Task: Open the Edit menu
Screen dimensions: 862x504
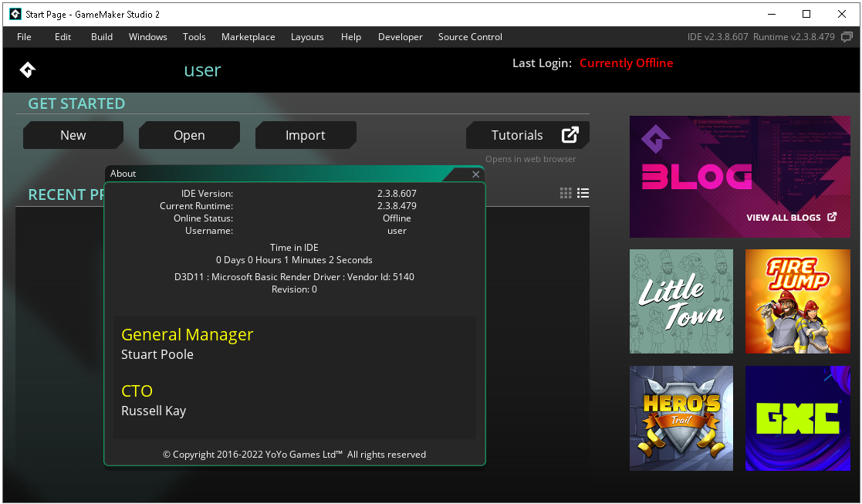Action: pyautogui.click(x=63, y=37)
